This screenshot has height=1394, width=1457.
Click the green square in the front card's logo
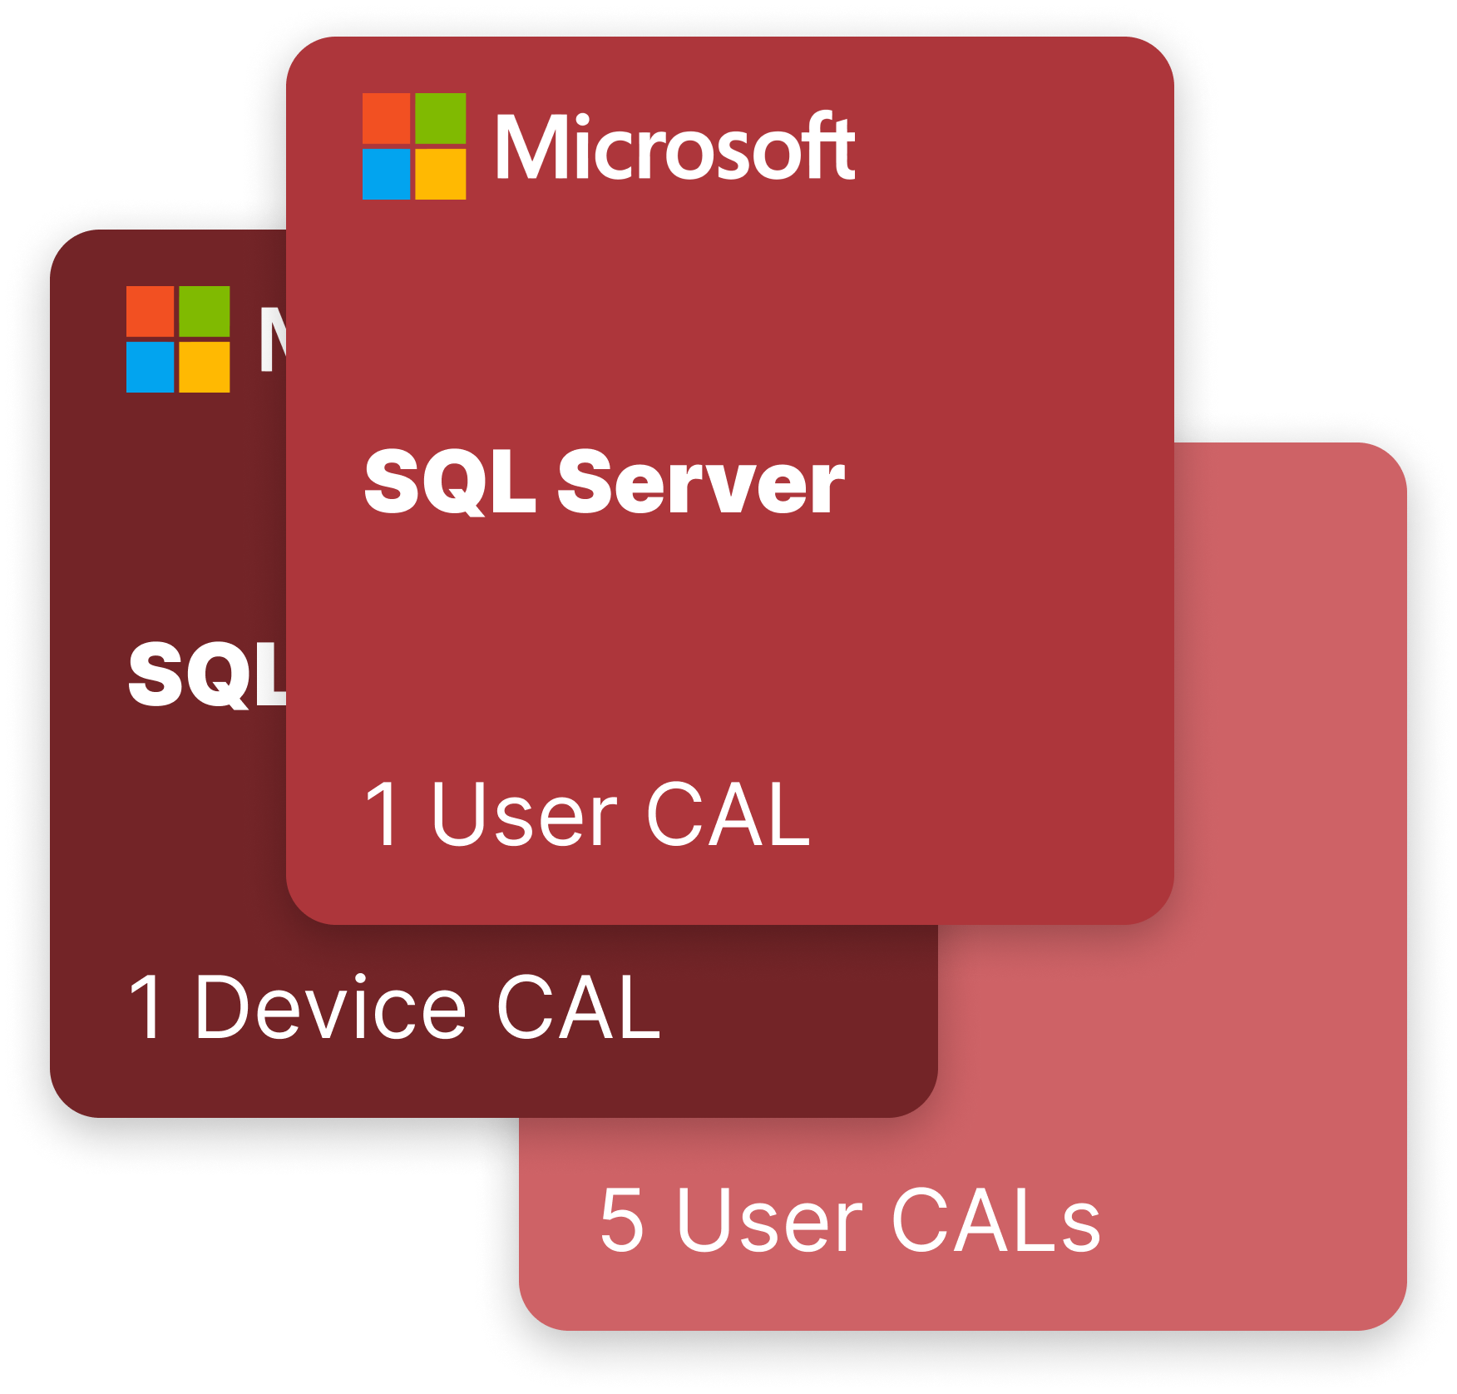(x=440, y=118)
